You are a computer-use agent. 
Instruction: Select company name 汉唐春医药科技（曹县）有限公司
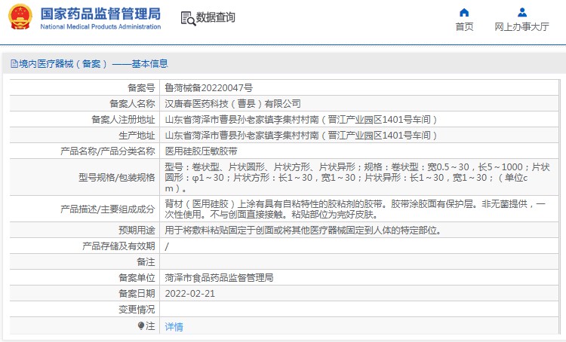pos(233,104)
